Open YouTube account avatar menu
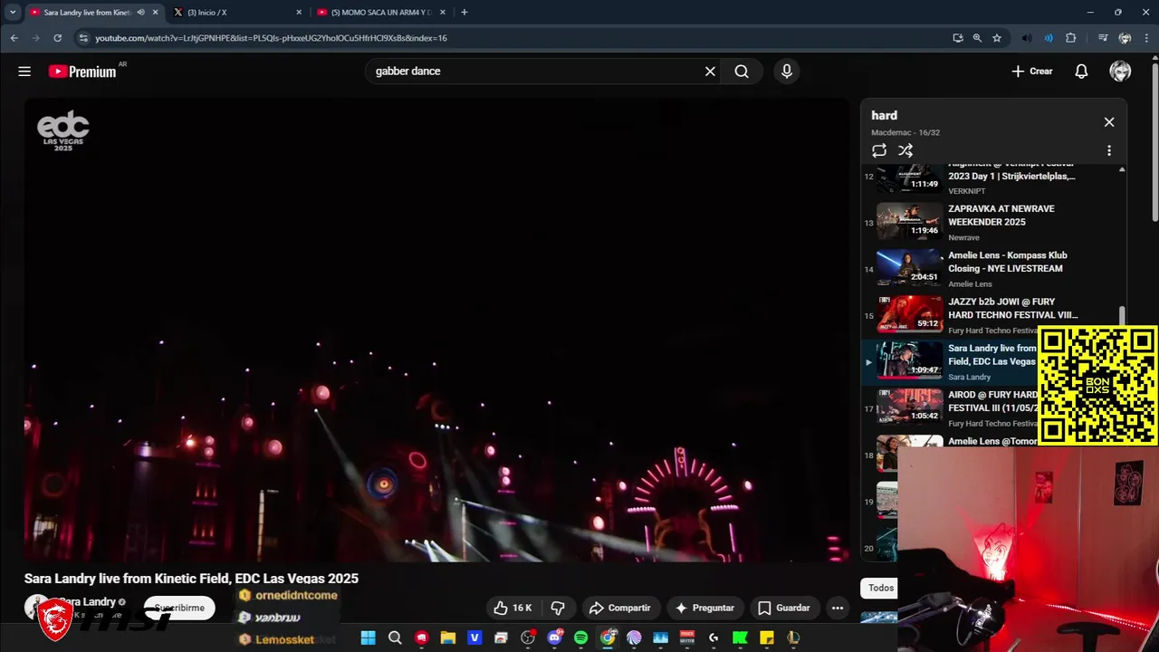The width and height of the screenshot is (1159, 652). point(1120,72)
